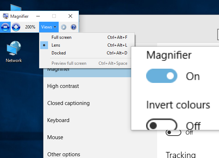Toggle Invert colours switch in lens
The image size is (219, 158).
click(x=162, y=125)
